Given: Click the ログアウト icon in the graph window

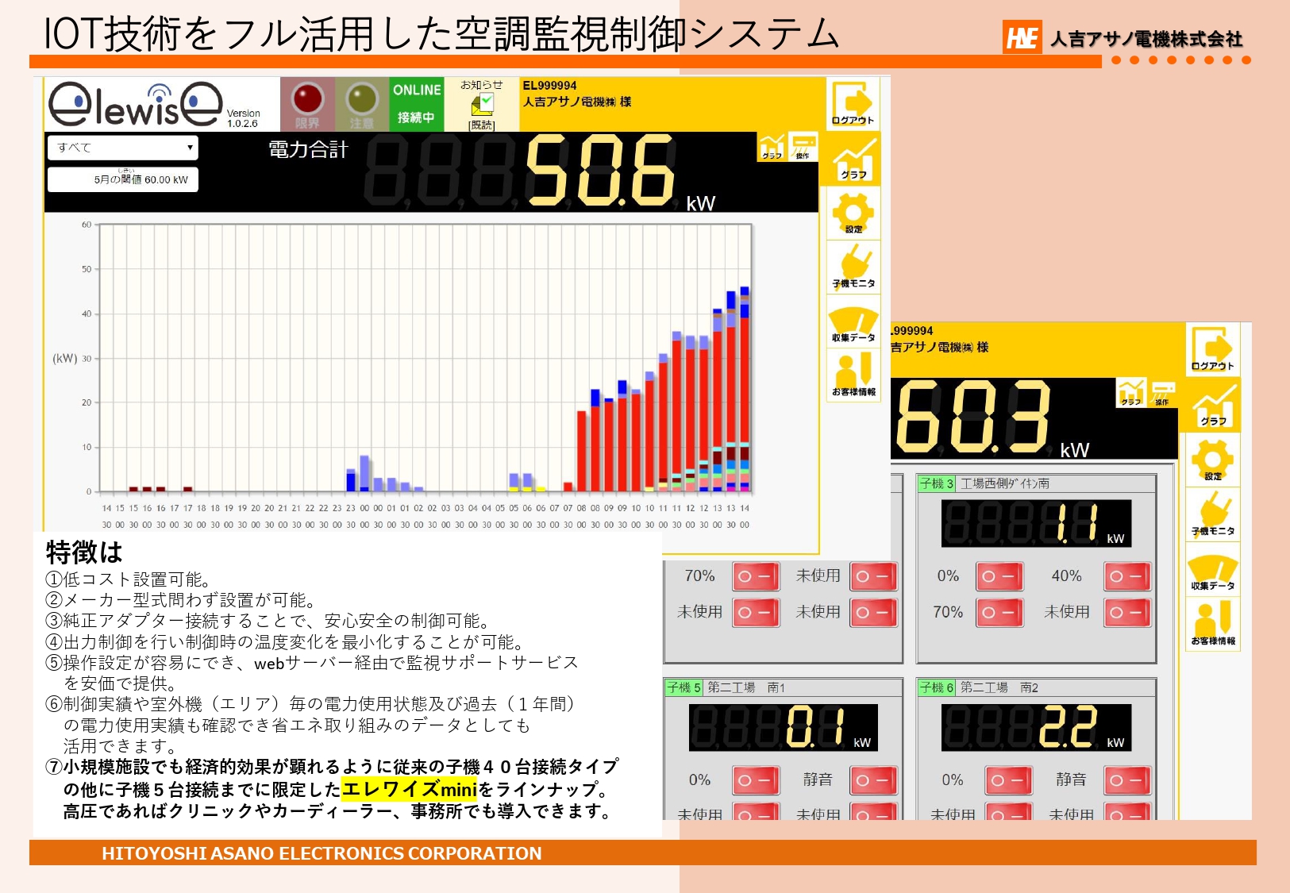Looking at the screenshot, I should (853, 103).
